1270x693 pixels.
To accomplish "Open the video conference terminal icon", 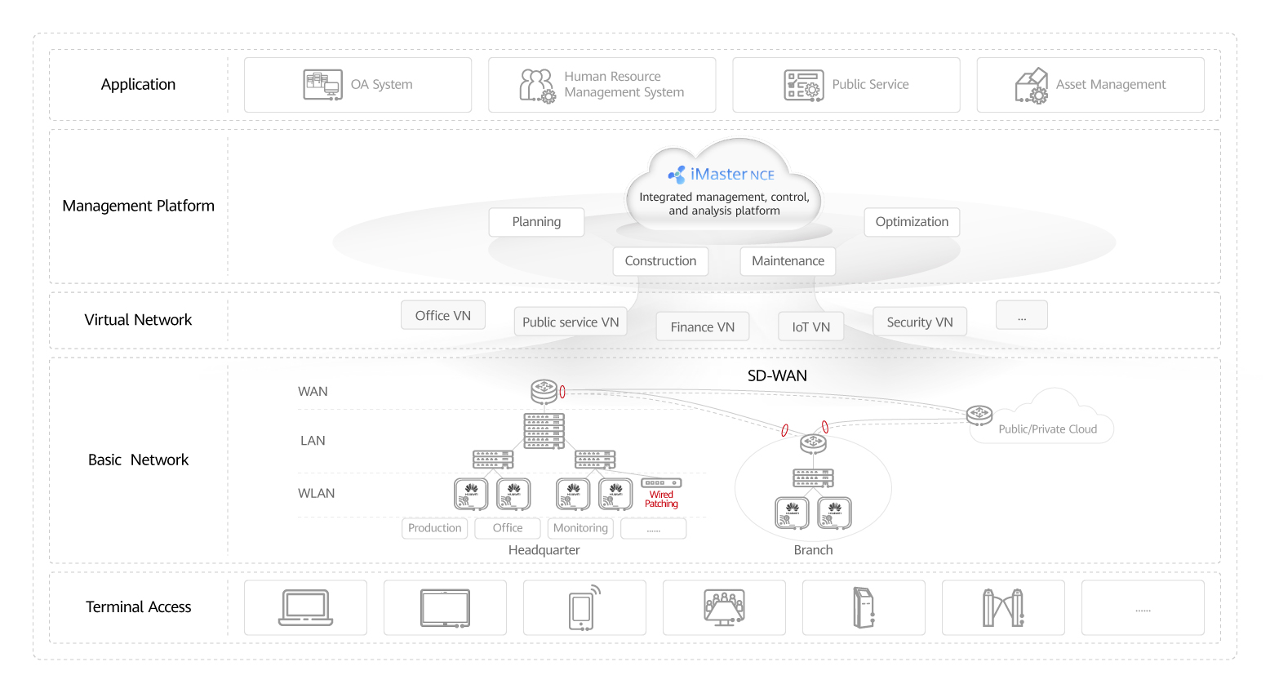I will pyautogui.click(x=724, y=607).
